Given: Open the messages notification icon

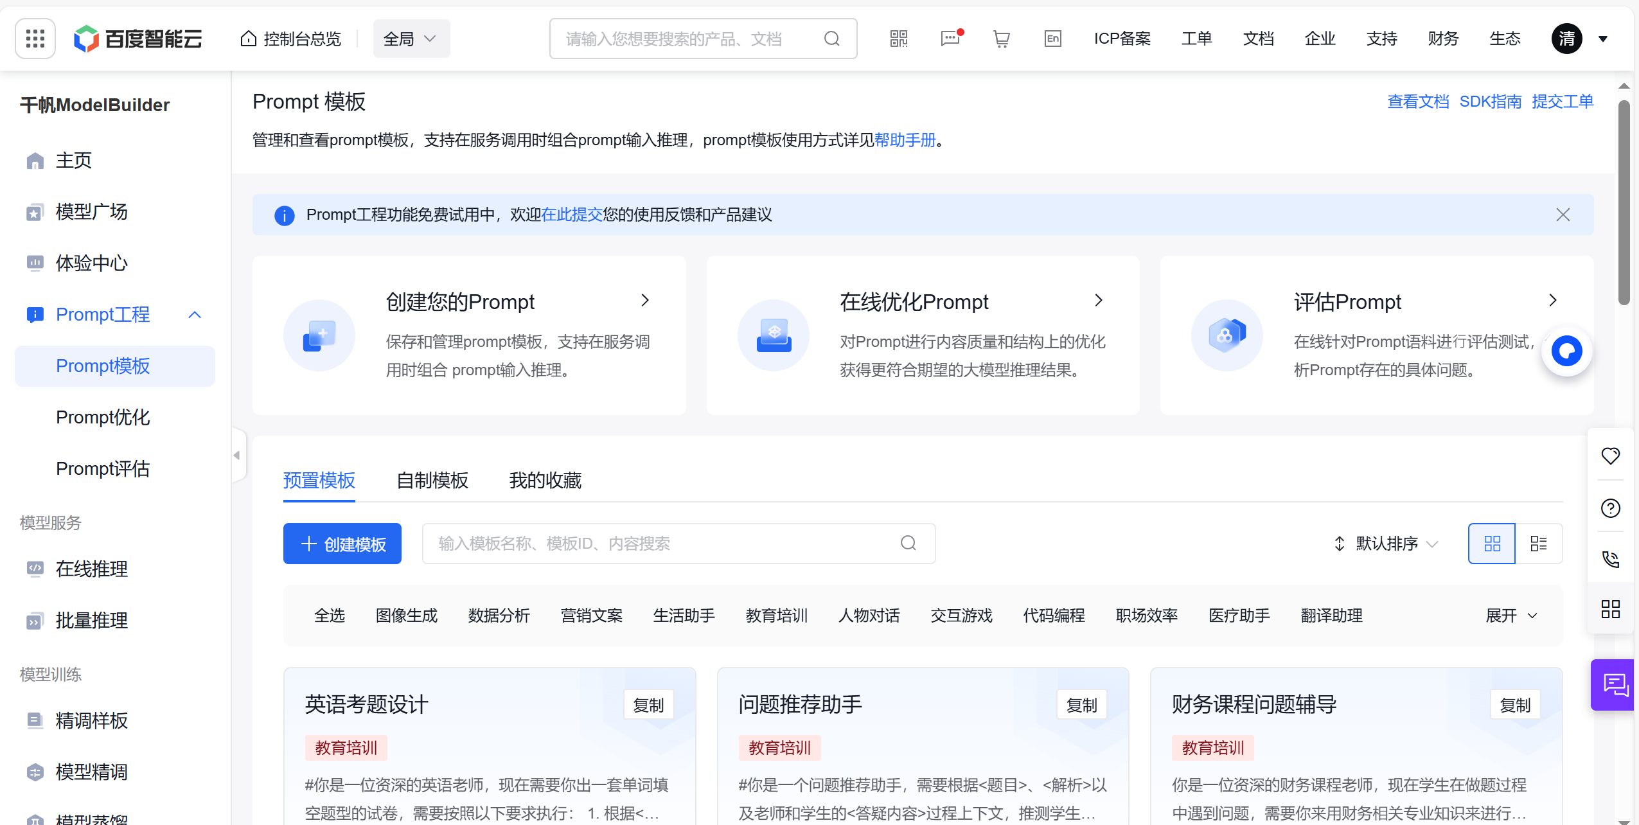Looking at the screenshot, I should click(950, 39).
